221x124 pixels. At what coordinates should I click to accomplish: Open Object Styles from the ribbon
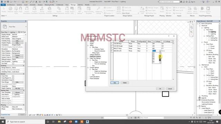tap(16, 10)
